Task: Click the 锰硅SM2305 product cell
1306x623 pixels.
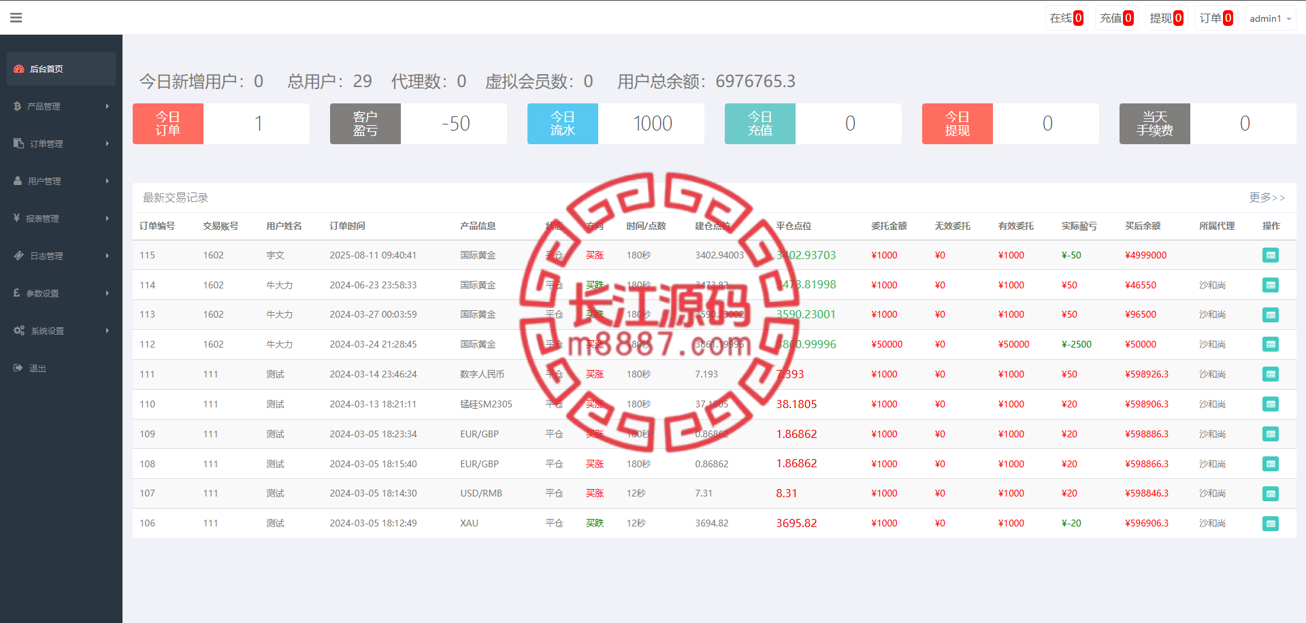Action: pyautogui.click(x=486, y=404)
